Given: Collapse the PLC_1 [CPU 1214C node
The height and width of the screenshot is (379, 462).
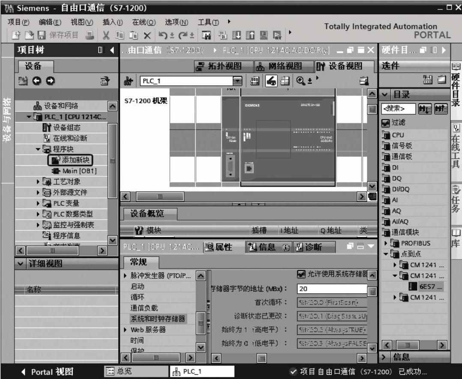Looking at the screenshot, I should click(x=29, y=117).
